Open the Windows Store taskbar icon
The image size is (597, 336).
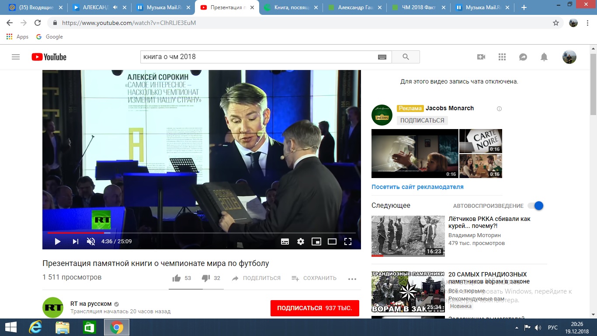(x=89, y=327)
